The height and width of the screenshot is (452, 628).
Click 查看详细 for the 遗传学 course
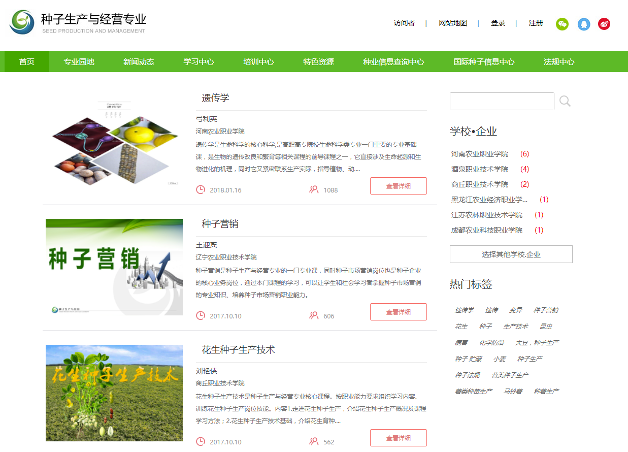[x=398, y=186]
